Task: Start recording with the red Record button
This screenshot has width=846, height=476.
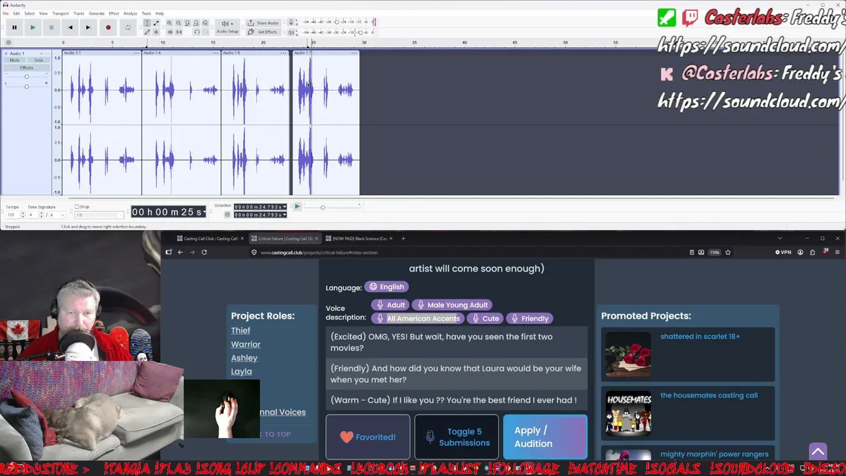Action: click(x=108, y=27)
